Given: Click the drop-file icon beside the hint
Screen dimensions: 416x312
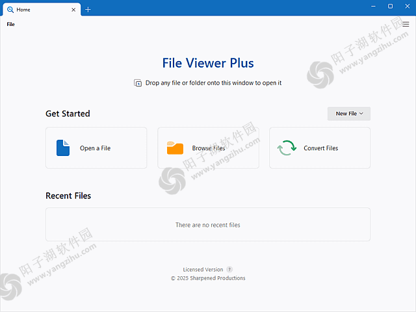Looking at the screenshot, I should click(138, 83).
